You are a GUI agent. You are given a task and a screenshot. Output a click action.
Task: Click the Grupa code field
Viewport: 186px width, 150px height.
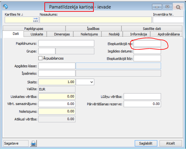47,51
